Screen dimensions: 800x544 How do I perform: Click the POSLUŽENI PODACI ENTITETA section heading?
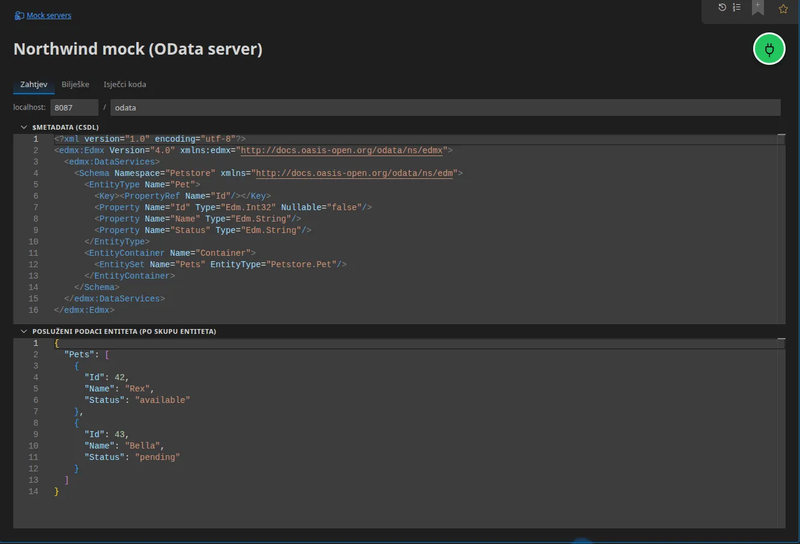[x=124, y=331]
